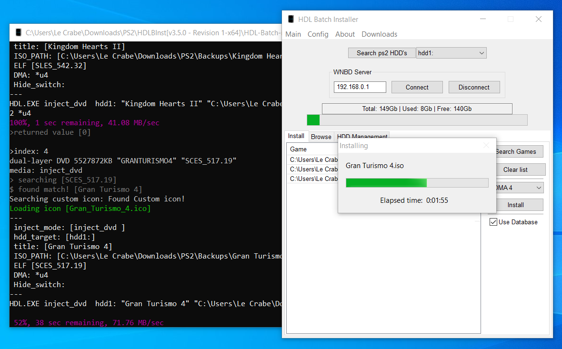Click console line 'Loading icon [Gran_Turismo_4.ico]'
The width and height of the screenshot is (562, 349).
[80, 208]
